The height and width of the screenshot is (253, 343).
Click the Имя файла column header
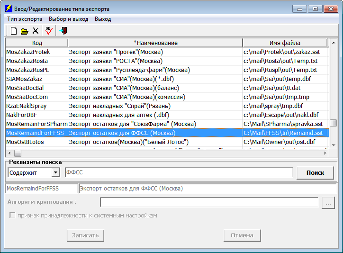tap(285, 43)
